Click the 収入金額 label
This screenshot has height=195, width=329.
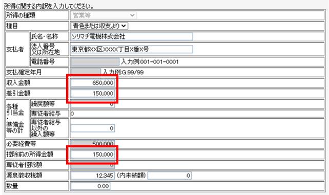click(18, 83)
